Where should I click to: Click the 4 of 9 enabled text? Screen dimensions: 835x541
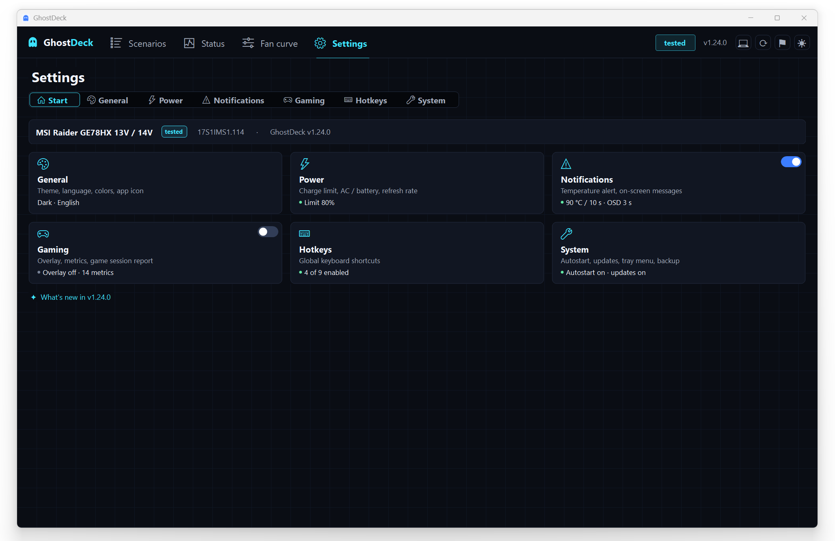click(x=326, y=273)
